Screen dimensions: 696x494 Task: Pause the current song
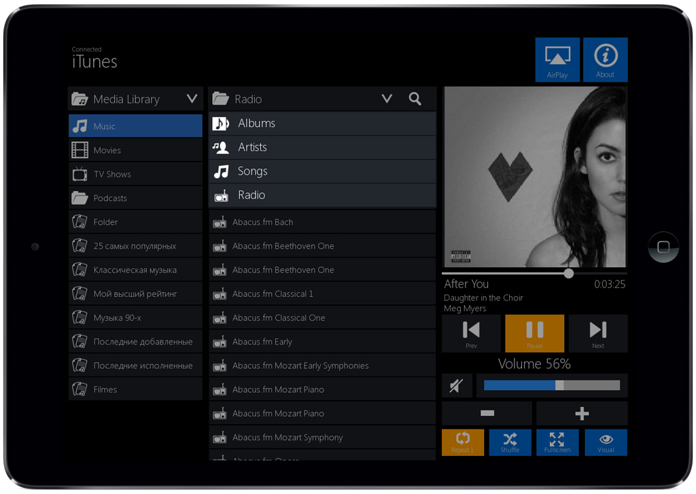(x=534, y=333)
